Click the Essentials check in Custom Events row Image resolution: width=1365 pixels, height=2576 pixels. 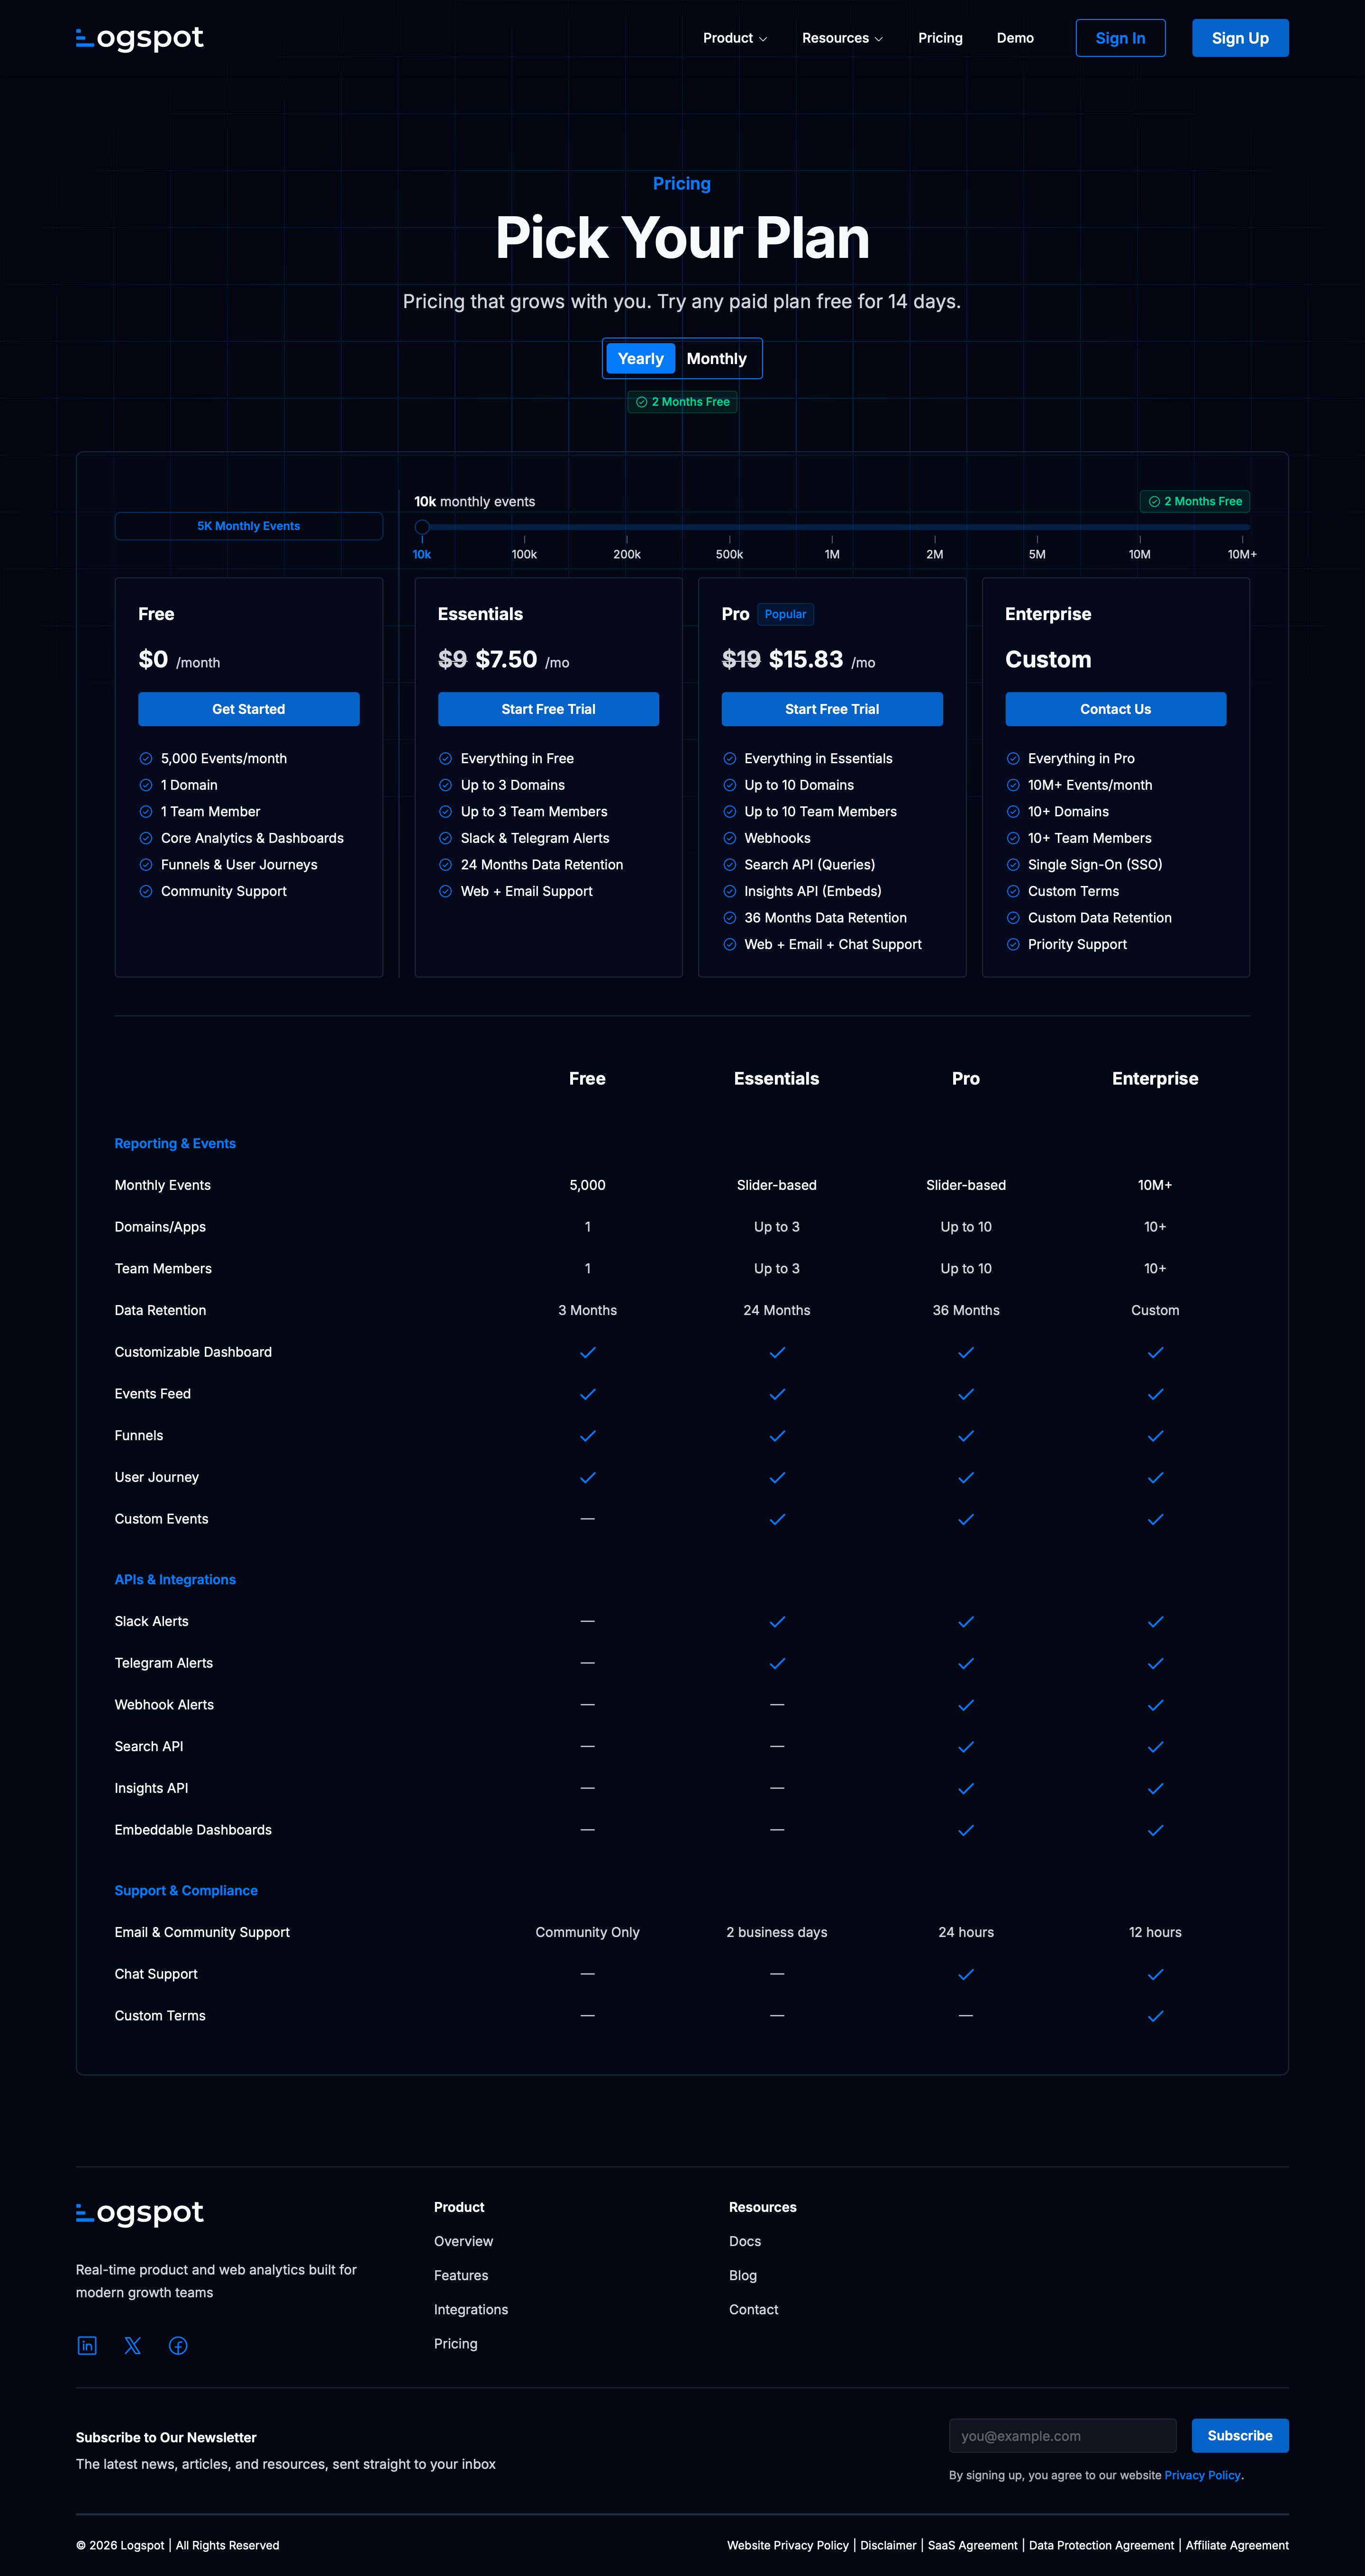777,1519
